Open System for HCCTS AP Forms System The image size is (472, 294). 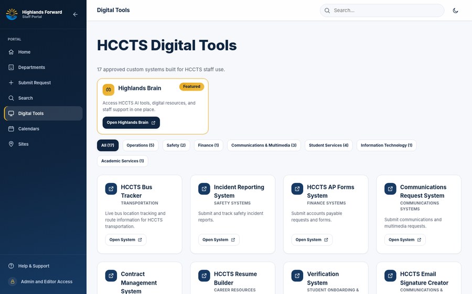pyautogui.click(x=312, y=240)
